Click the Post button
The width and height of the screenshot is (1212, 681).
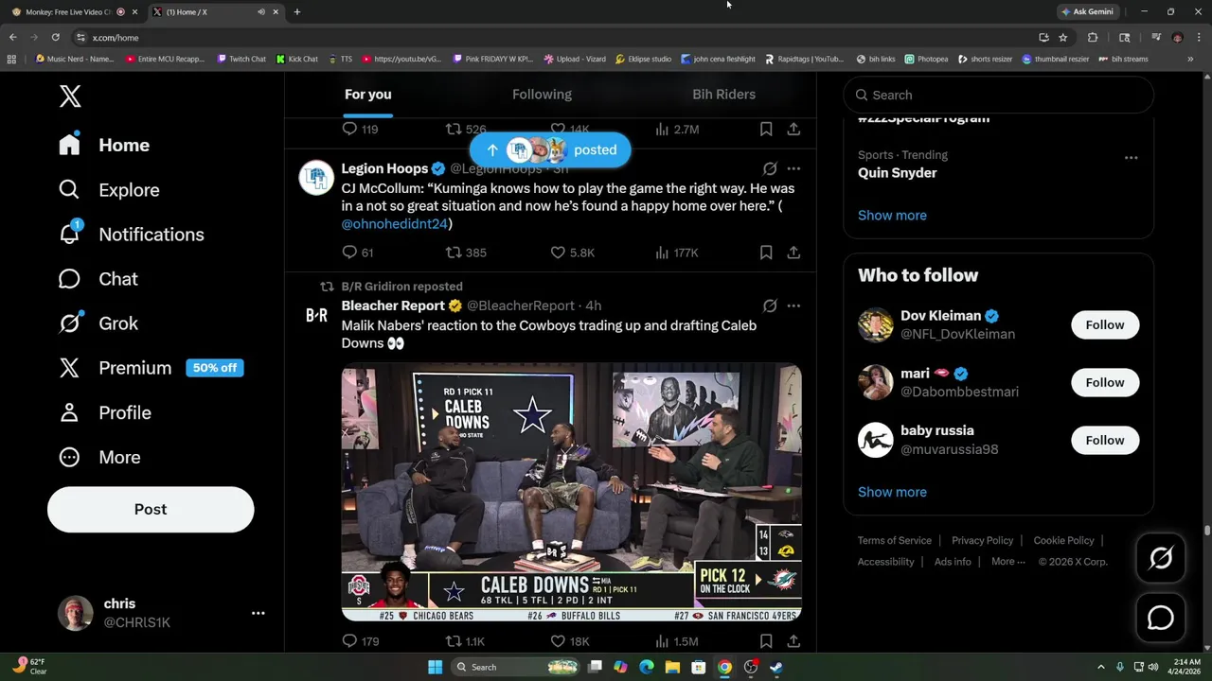click(151, 510)
